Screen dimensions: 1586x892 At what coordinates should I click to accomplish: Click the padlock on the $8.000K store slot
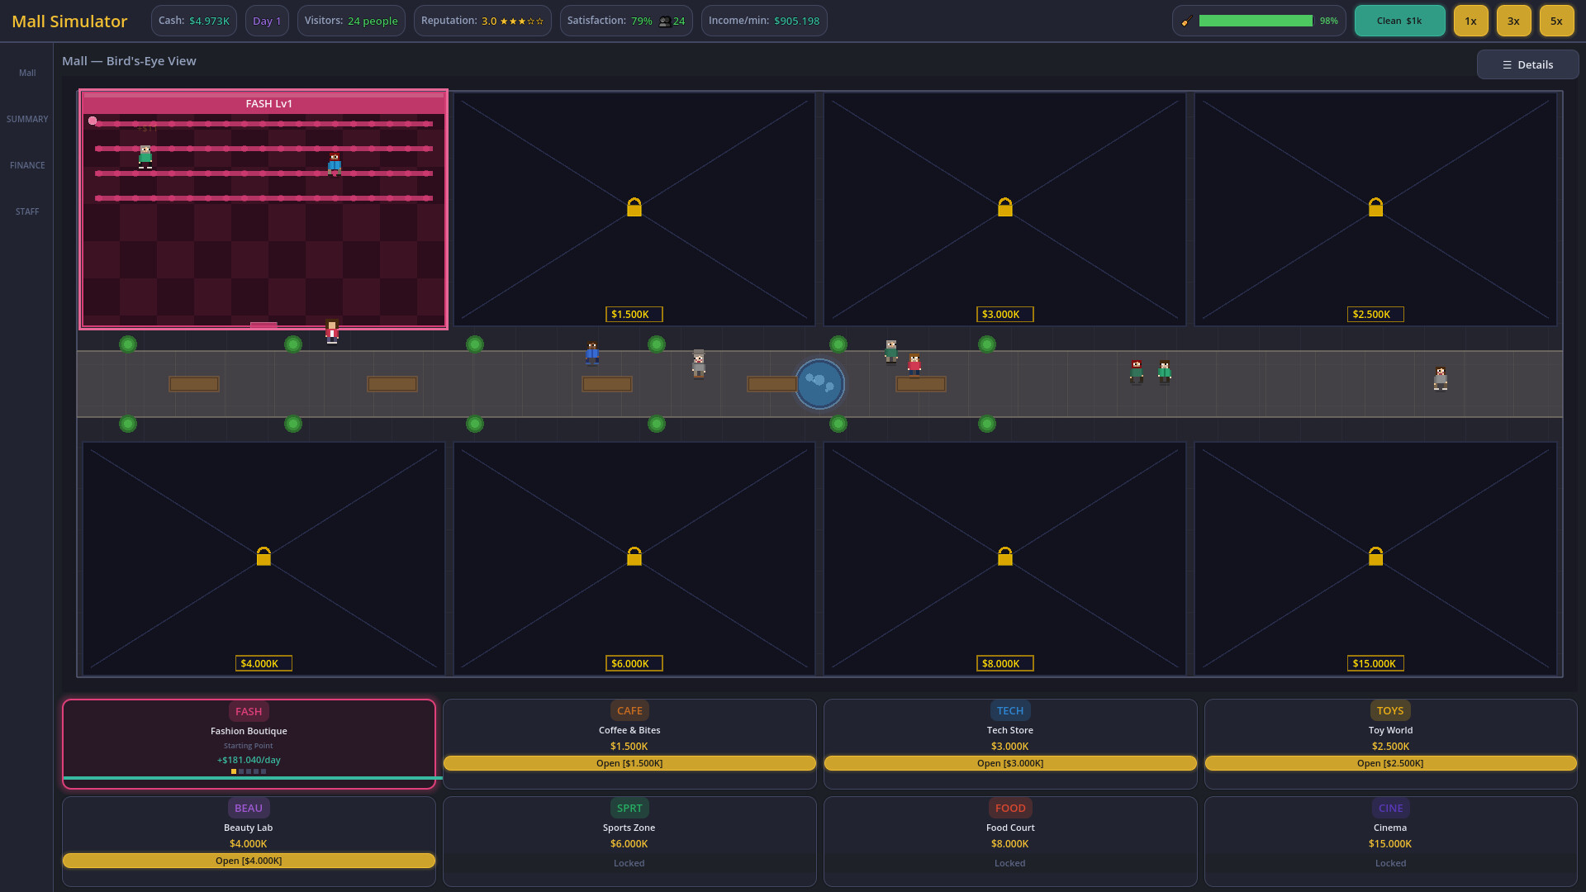coord(1004,556)
